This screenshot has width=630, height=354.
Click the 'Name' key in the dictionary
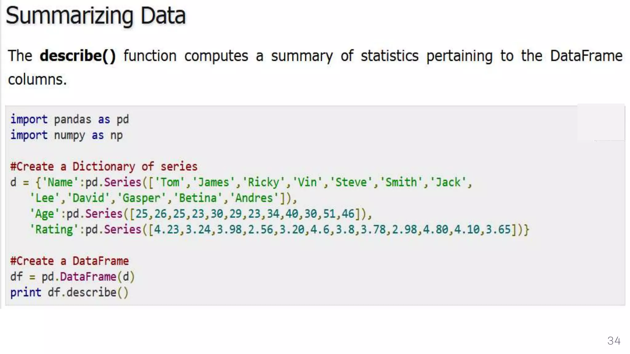[60, 182]
